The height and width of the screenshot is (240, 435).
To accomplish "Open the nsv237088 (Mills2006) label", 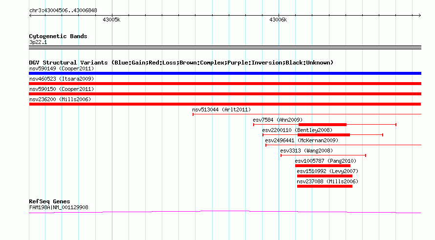I will coord(327,181).
